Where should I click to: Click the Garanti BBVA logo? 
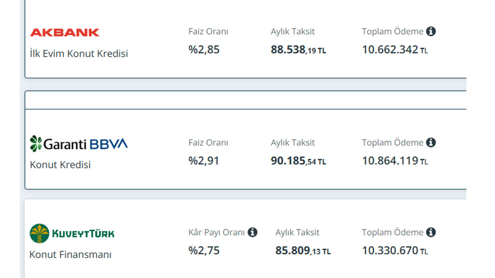pyautogui.click(x=79, y=144)
